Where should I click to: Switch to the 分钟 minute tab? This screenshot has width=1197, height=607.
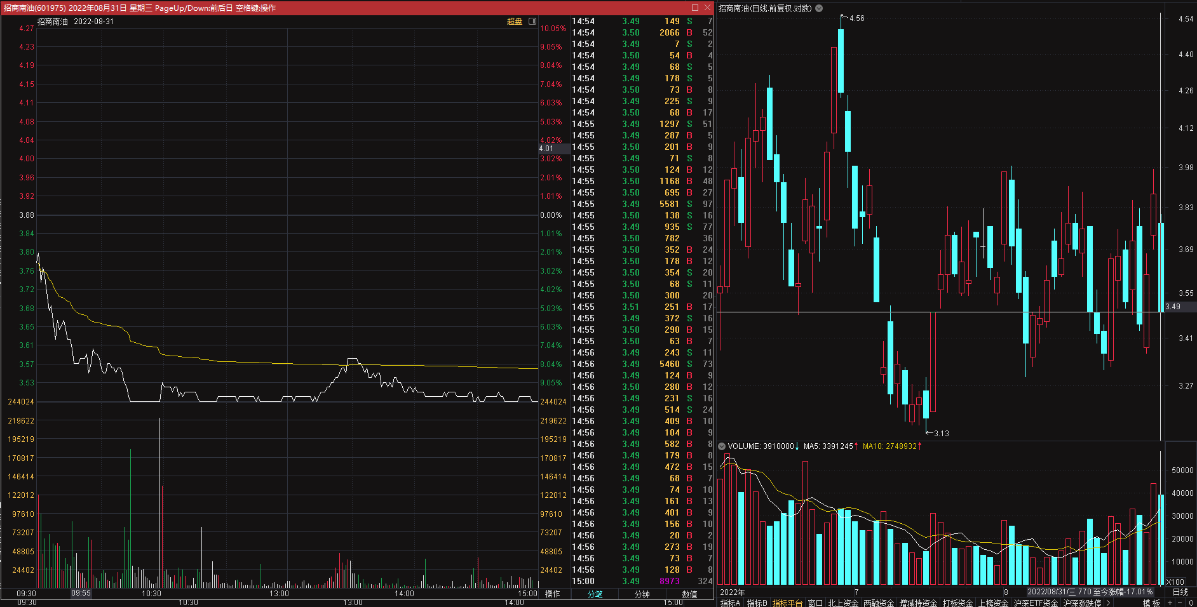[642, 594]
